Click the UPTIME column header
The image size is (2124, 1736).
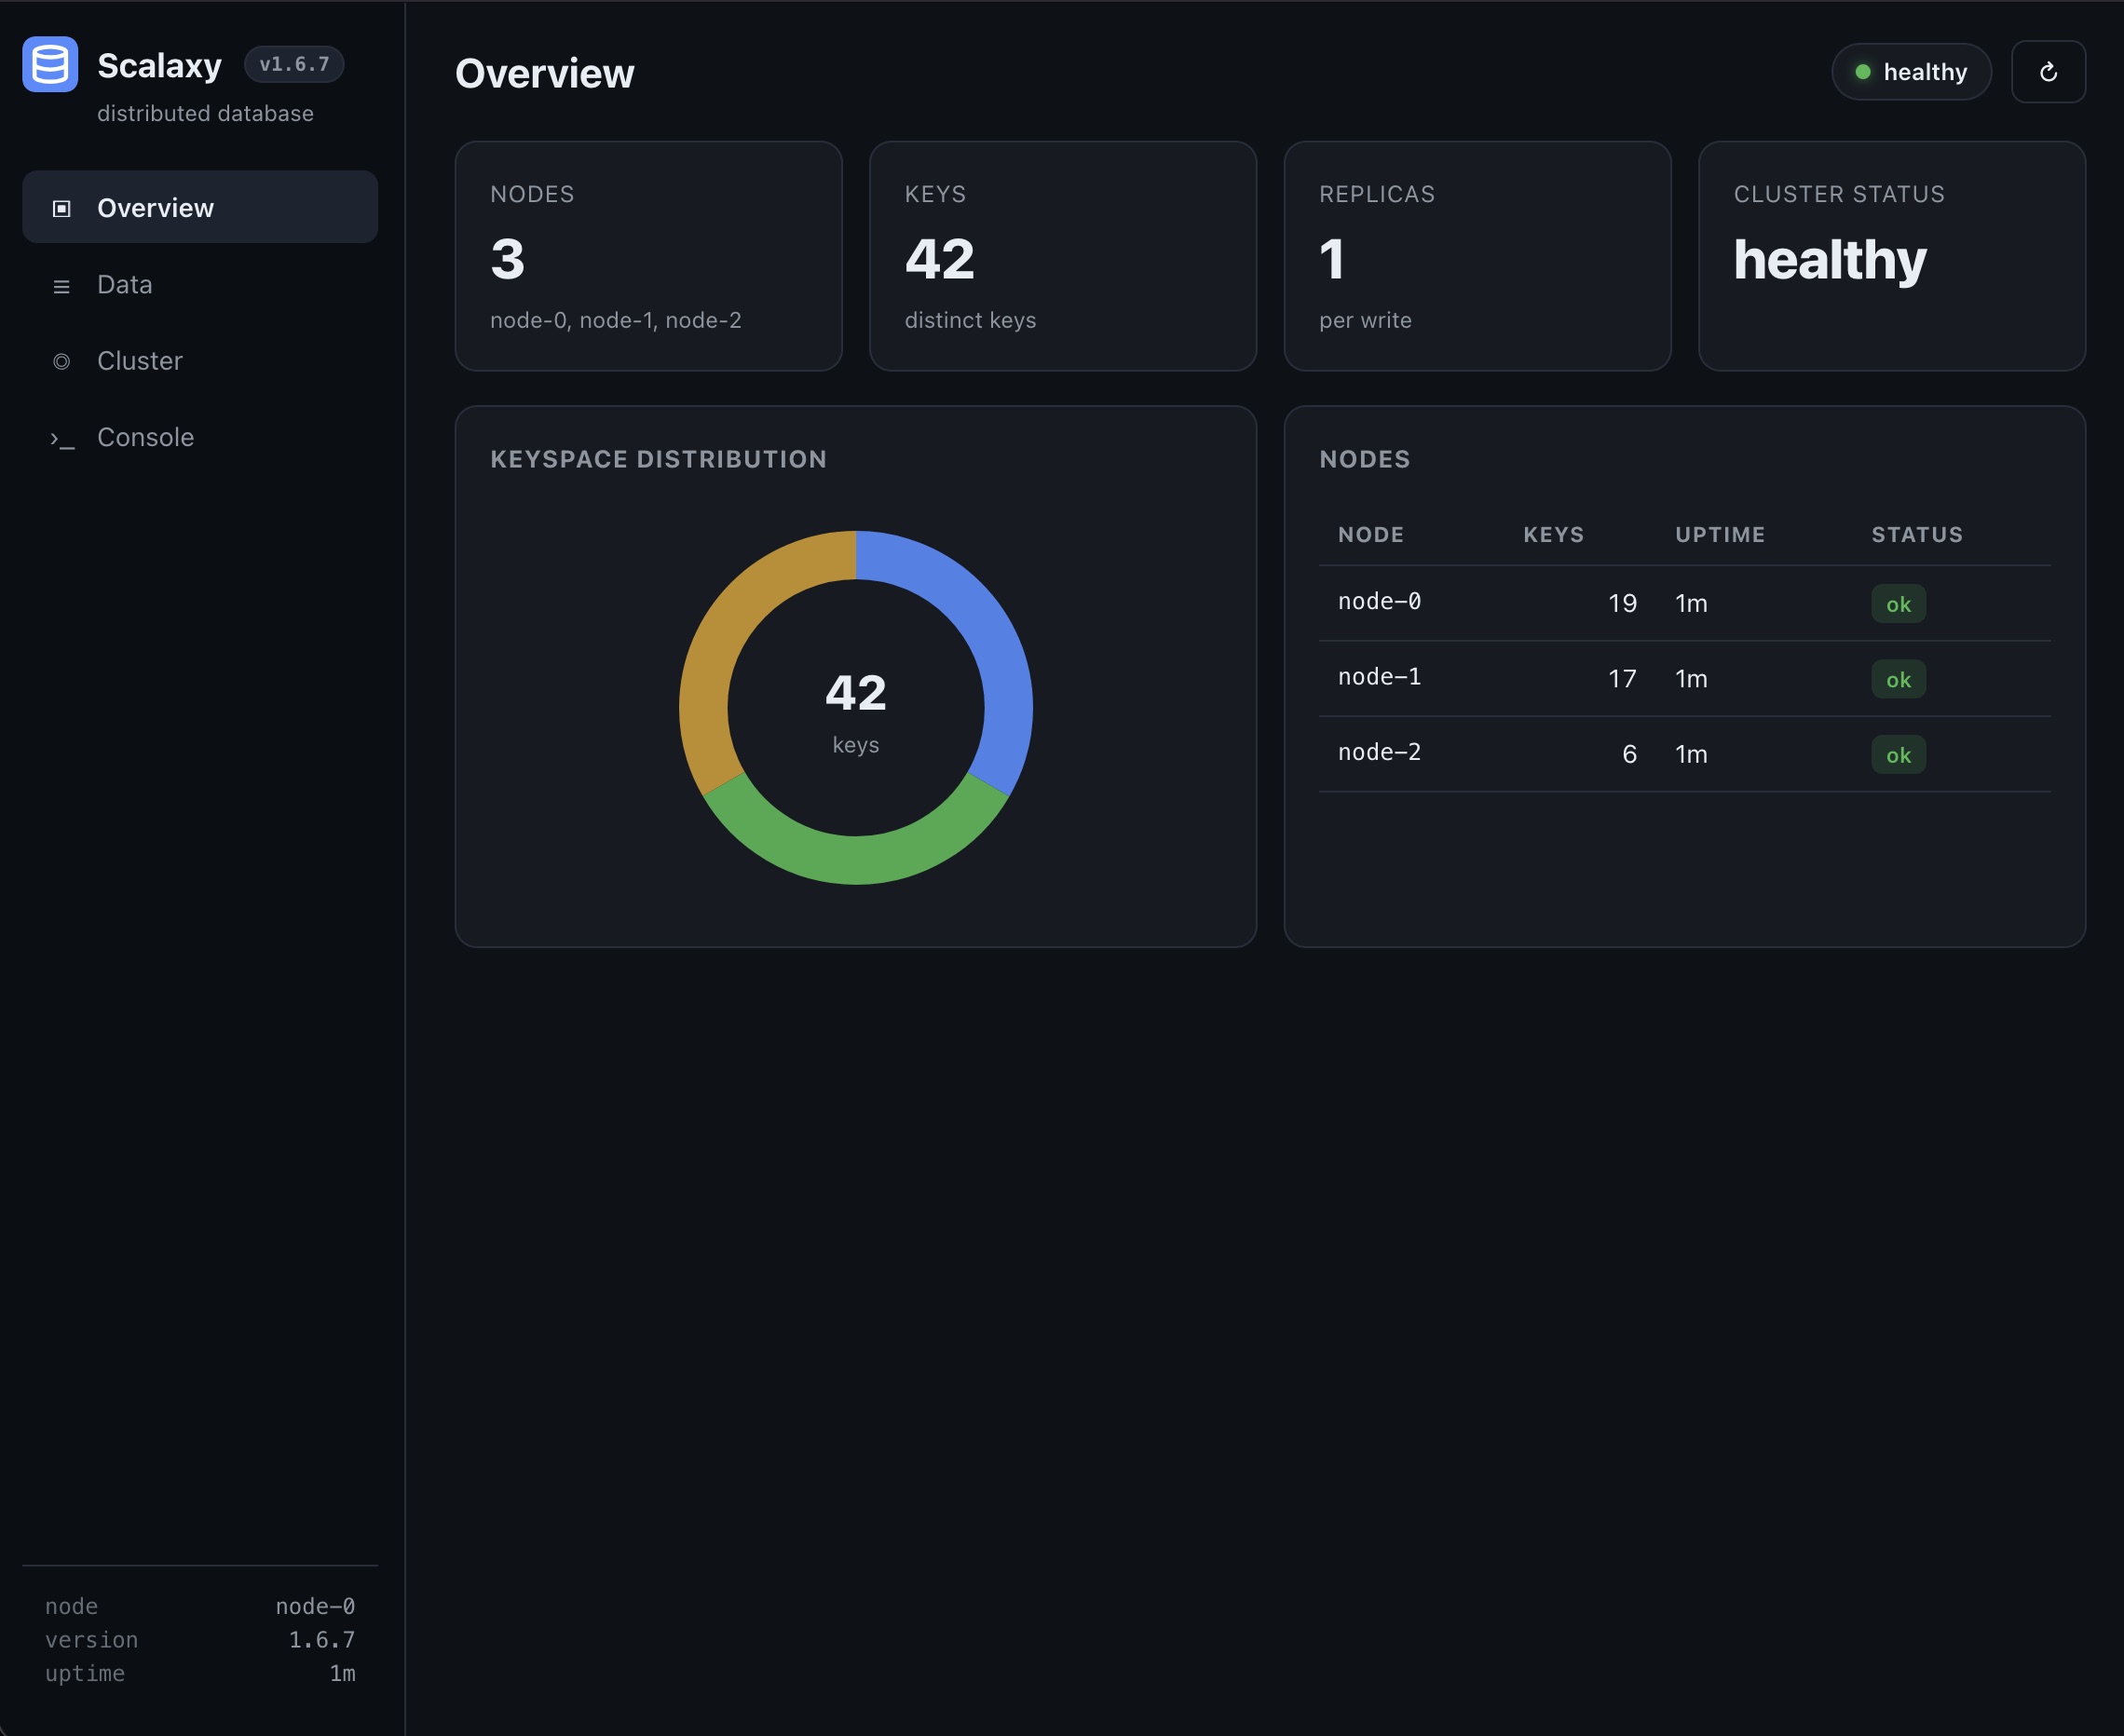point(1720,535)
